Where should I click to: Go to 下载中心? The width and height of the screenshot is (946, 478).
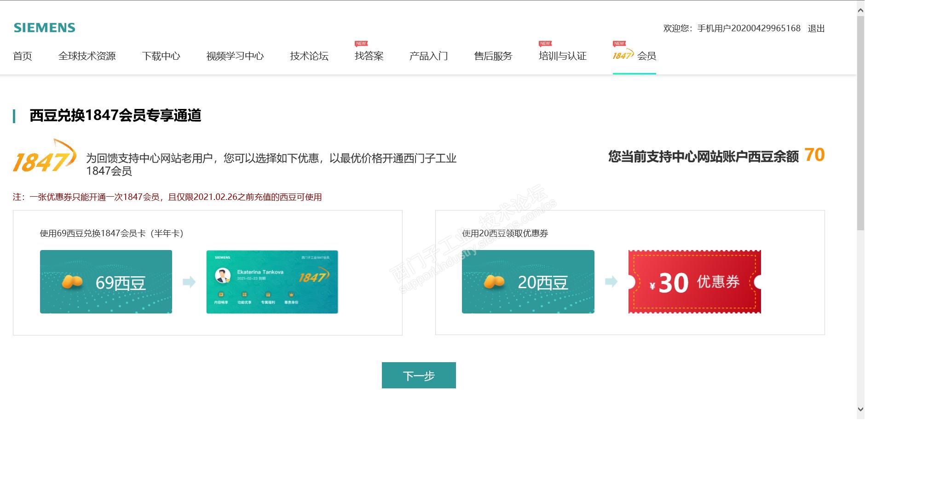pyautogui.click(x=161, y=56)
